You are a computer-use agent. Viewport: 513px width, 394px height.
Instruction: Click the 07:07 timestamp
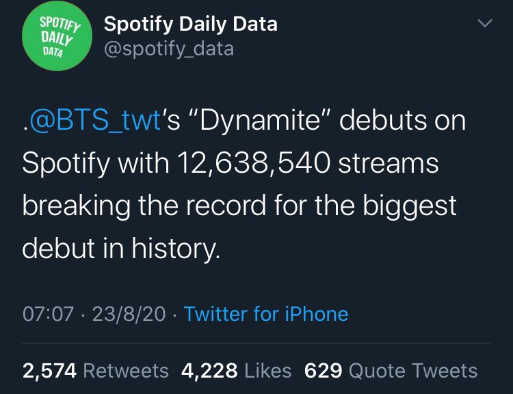[48, 314]
